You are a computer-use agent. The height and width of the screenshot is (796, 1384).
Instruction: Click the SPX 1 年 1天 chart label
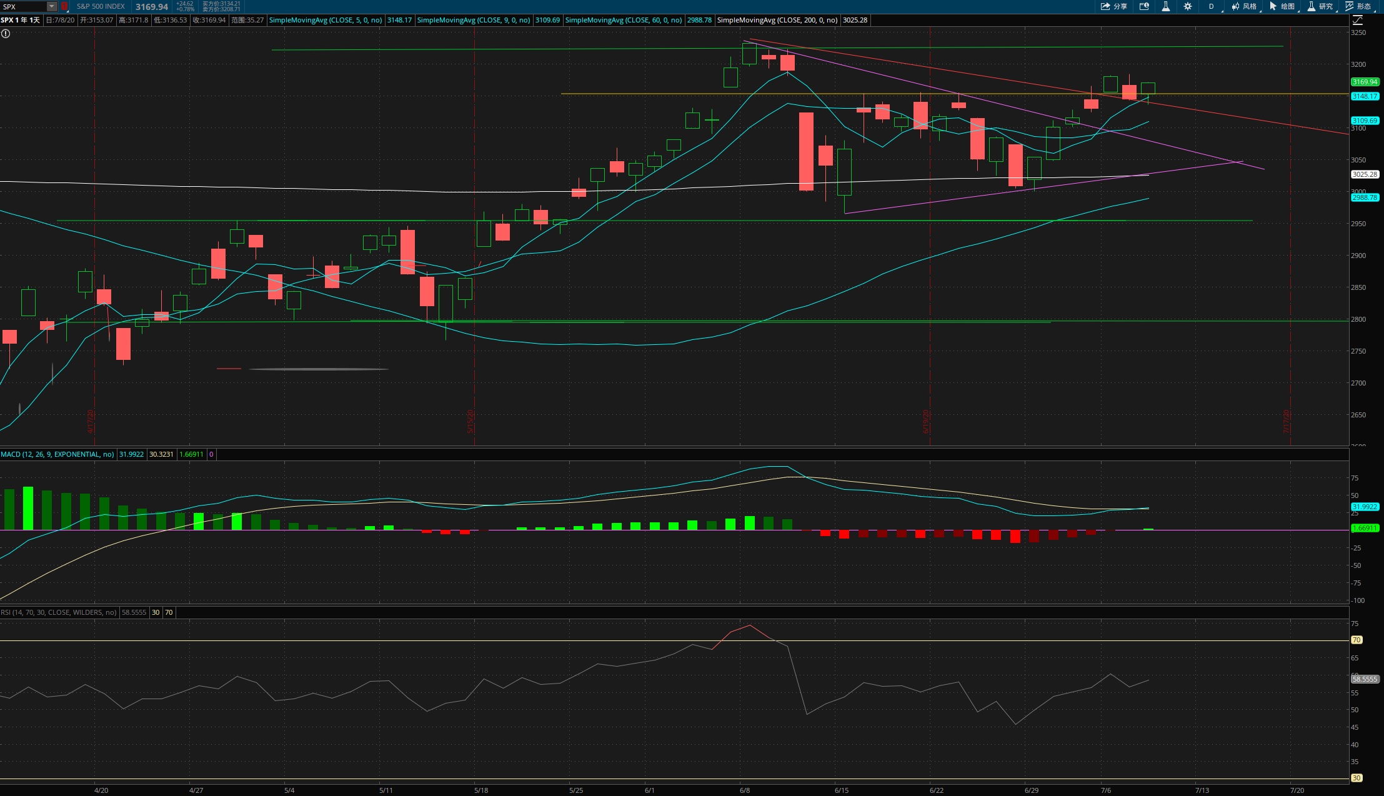[21, 20]
